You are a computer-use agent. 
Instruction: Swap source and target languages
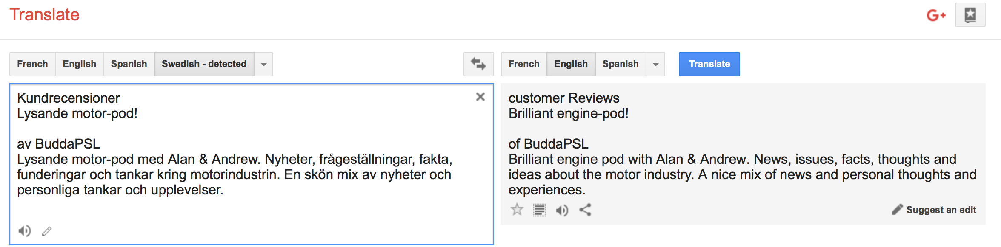478,64
